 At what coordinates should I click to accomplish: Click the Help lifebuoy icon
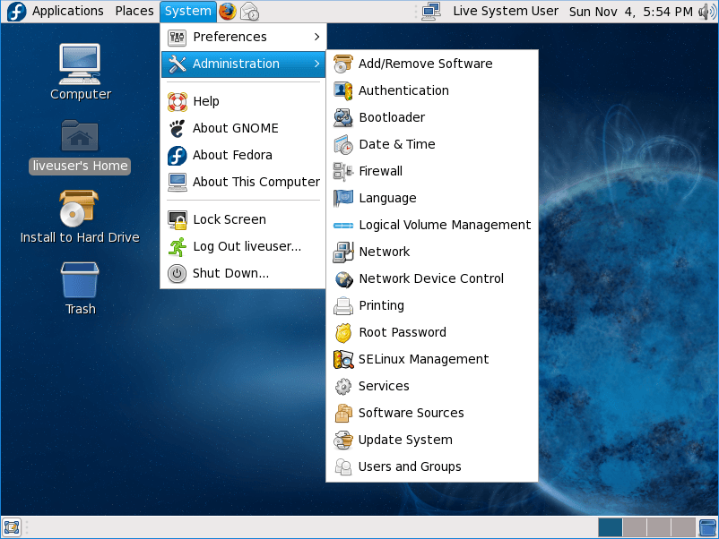(x=177, y=102)
